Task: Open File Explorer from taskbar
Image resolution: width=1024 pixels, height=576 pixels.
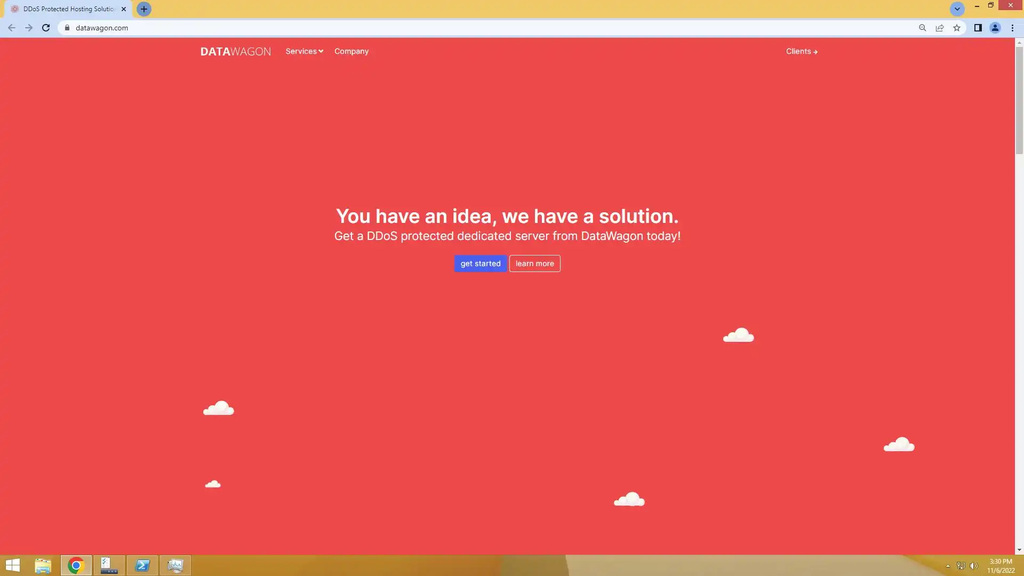Action: click(43, 565)
